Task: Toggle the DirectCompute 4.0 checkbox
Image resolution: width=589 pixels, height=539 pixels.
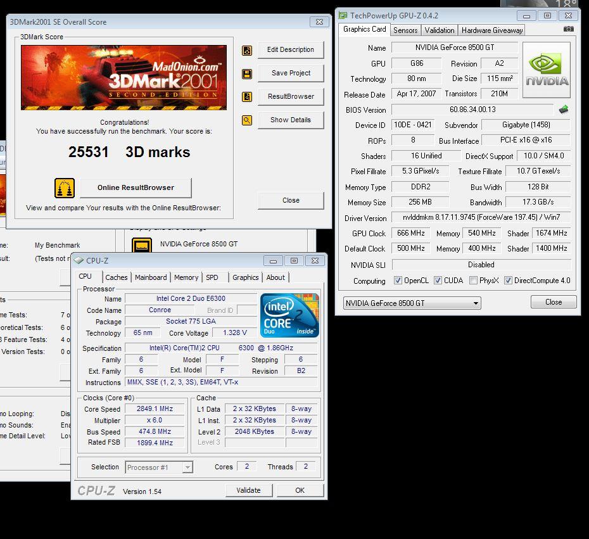Action: coord(508,280)
